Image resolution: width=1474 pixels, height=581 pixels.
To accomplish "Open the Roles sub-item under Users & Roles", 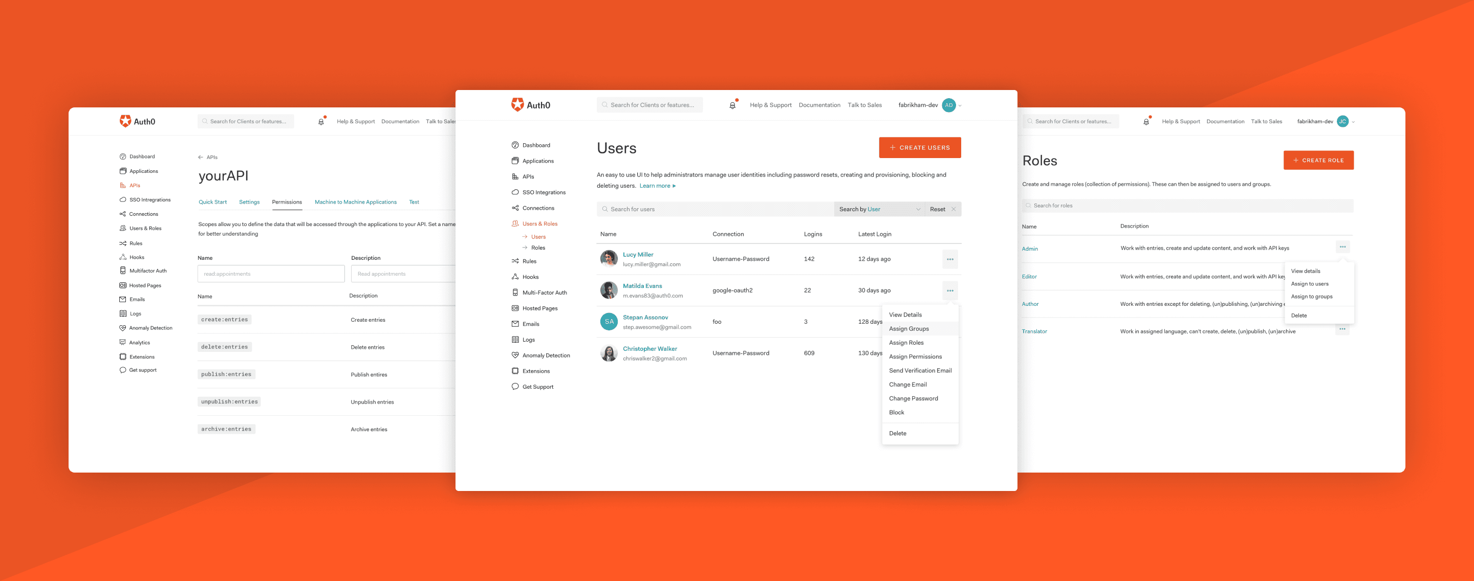I will (x=538, y=248).
